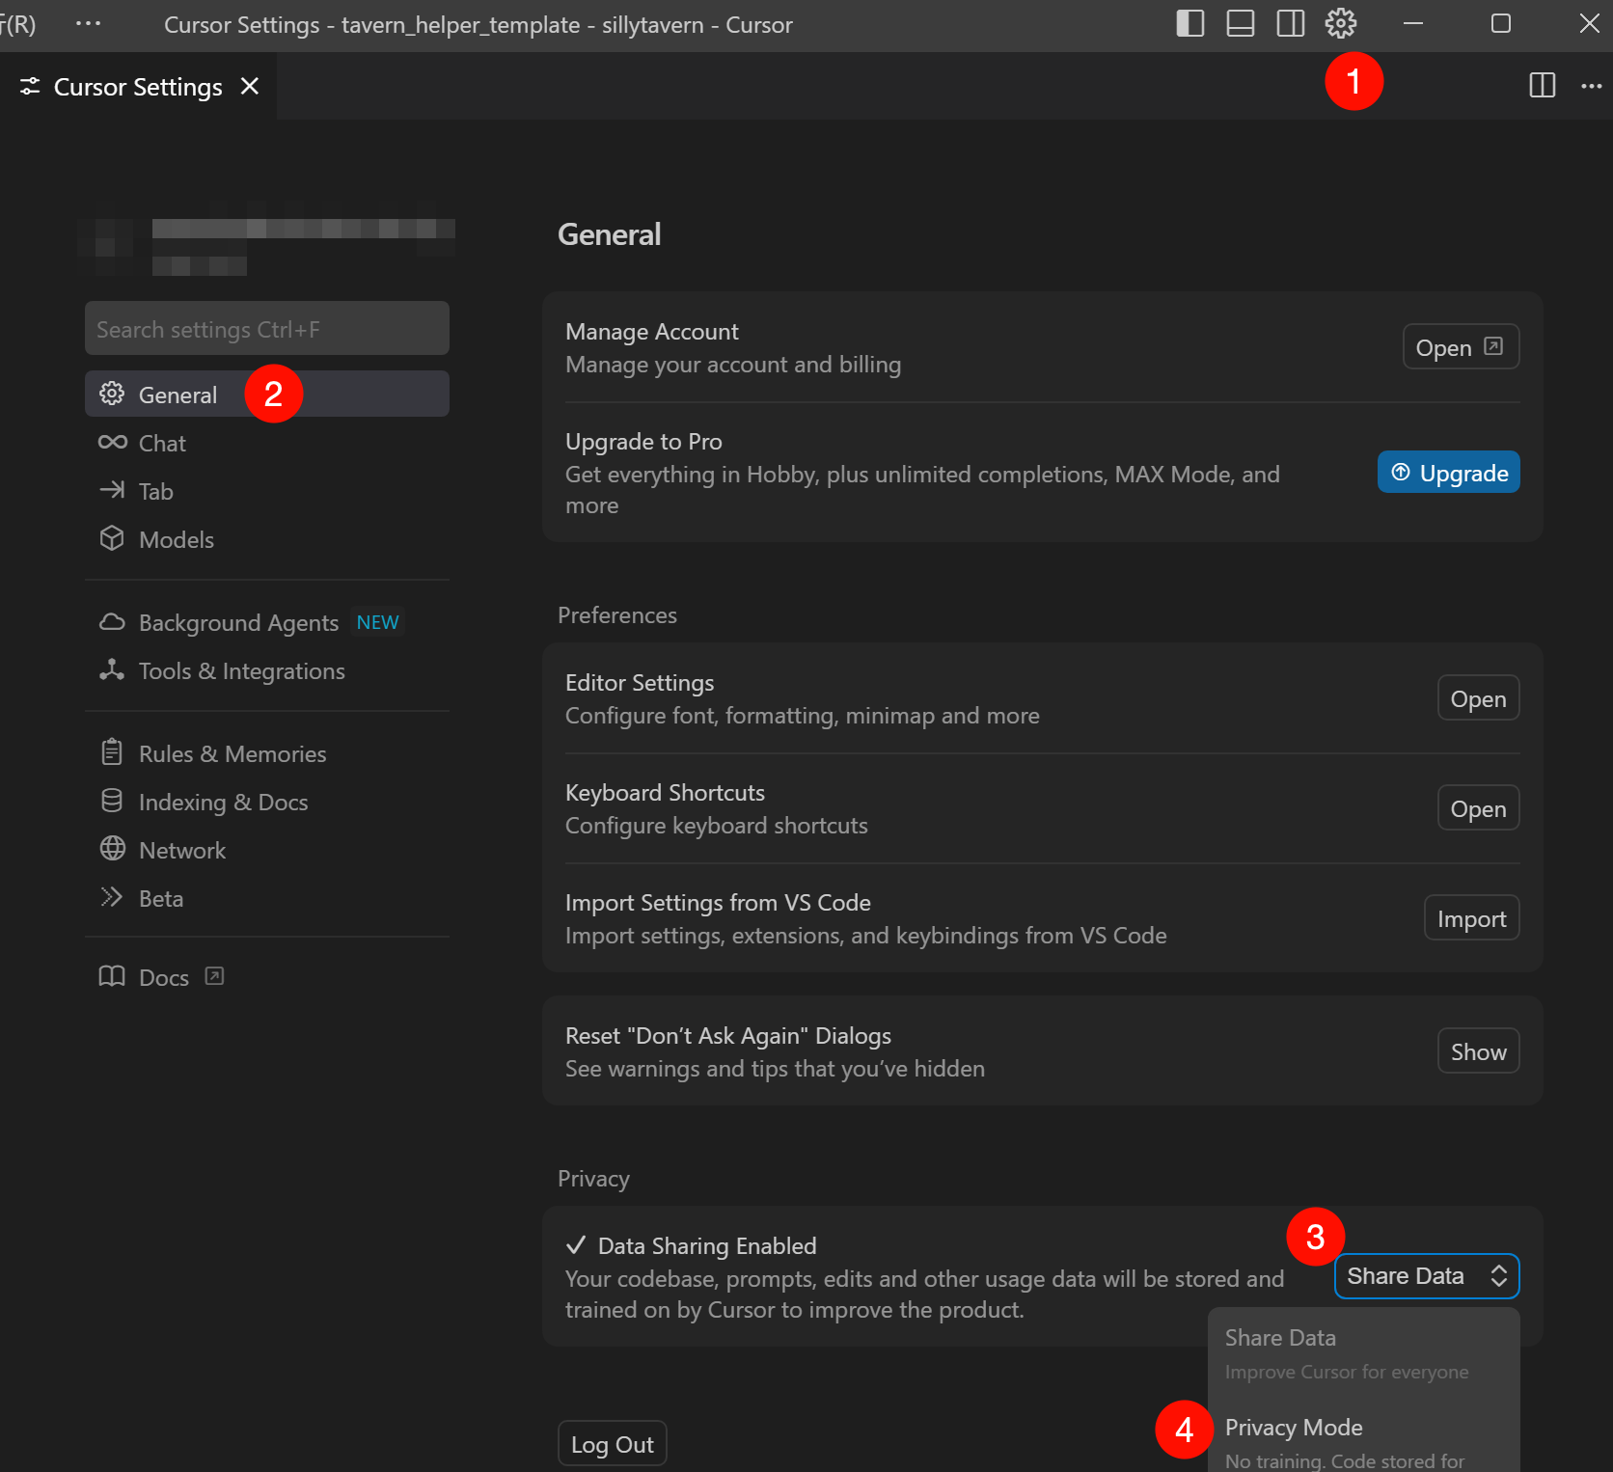The width and height of the screenshot is (1613, 1472).
Task: Choose Privacy Mode in dropdown list
Action: pos(1363,1439)
